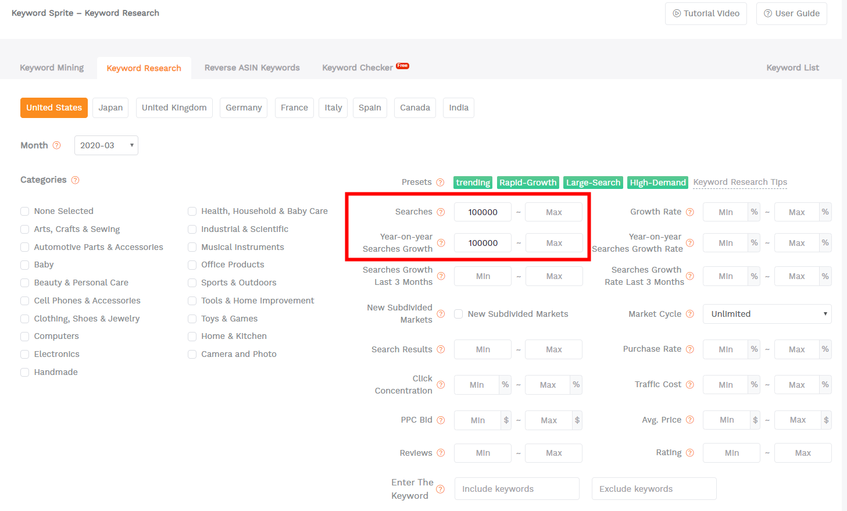Viewport: 847px width, 511px height.
Task: Apply the High-Demand preset
Action: pos(657,183)
